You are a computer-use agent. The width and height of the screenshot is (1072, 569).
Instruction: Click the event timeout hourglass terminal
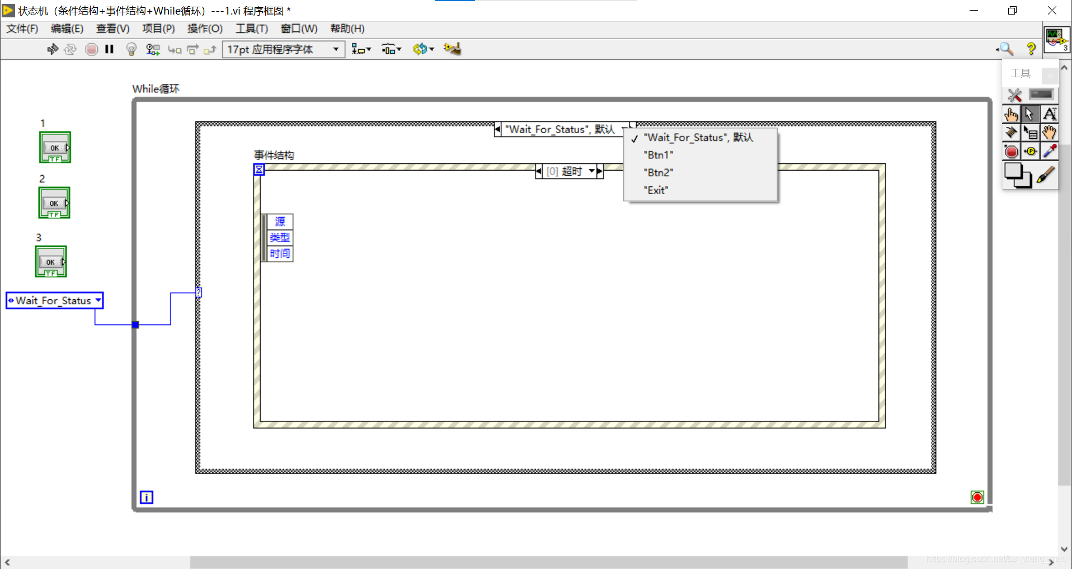pyautogui.click(x=259, y=169)
